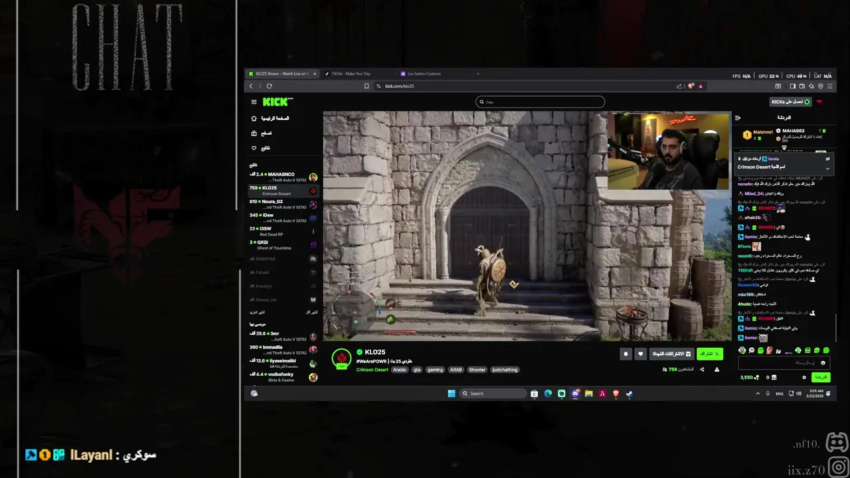
Task: Open I3SW Red Dead RP channel
Action: (284, 231)
